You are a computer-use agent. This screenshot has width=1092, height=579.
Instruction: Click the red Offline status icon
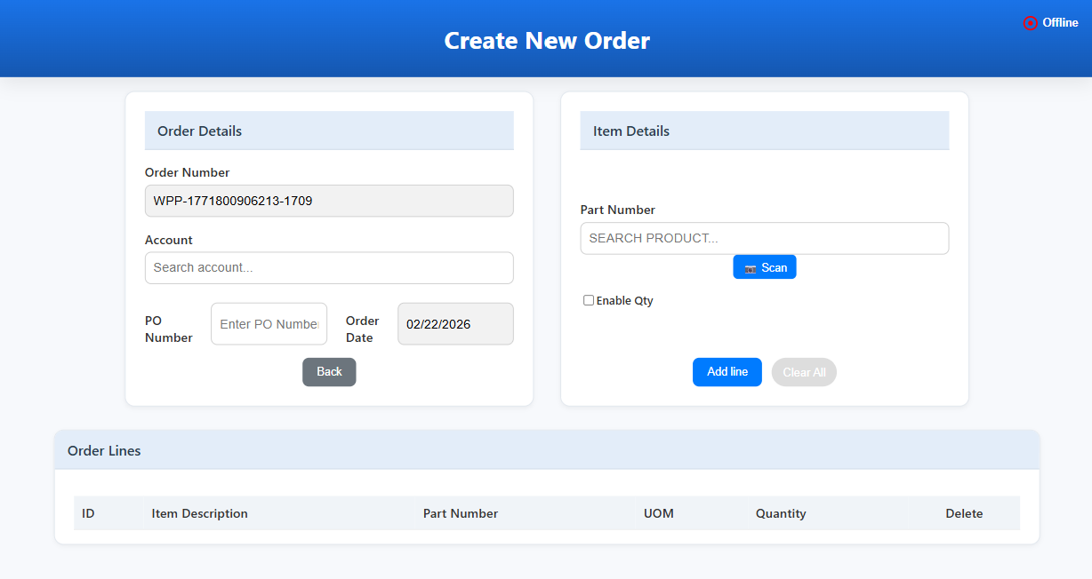coord(1031,23)
